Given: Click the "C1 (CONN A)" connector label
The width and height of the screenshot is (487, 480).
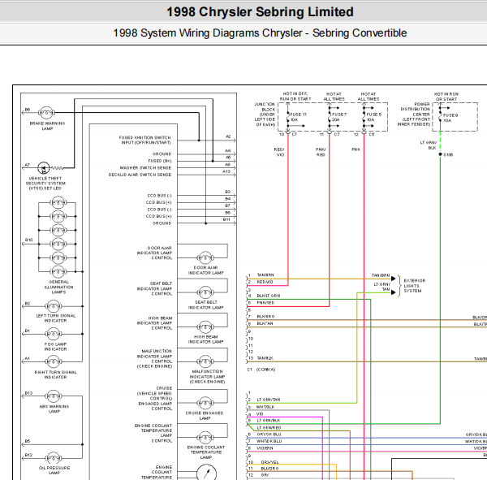Looking at the screenshot, I should [x=261, y=370].
